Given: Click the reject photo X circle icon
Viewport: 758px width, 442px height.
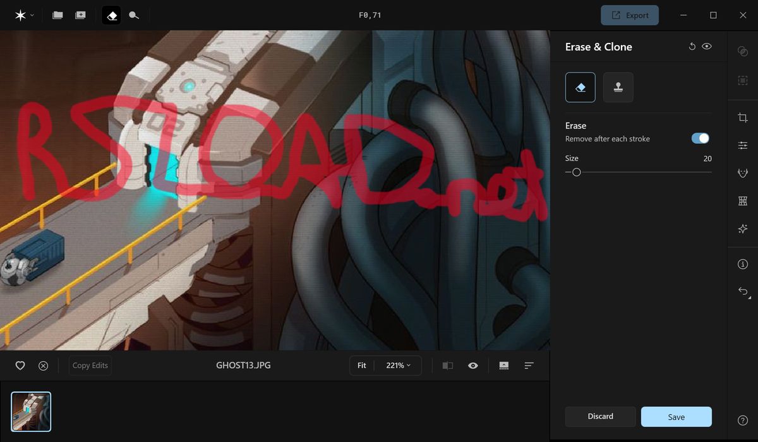Looking at the screenshot, I should coord(43,366).
